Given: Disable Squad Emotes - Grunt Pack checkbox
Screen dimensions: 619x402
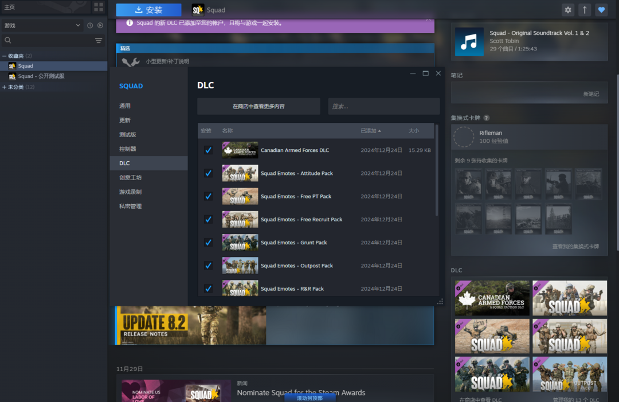Looking at the screenshot, I should 208,243.
